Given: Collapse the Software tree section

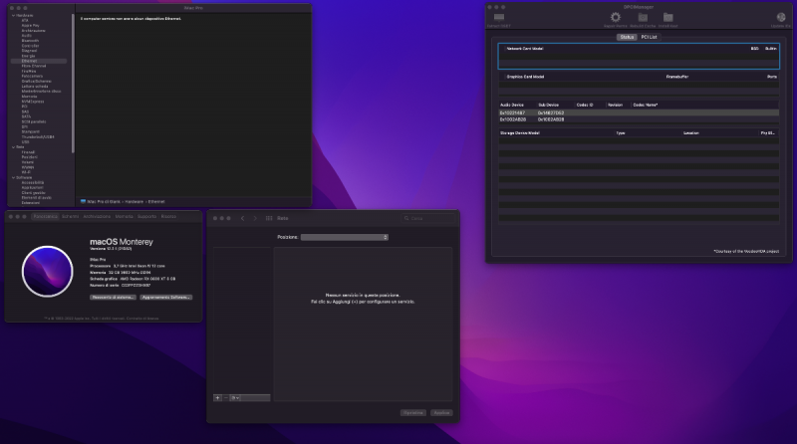Looking at the screenshot, I should (13, 178).
